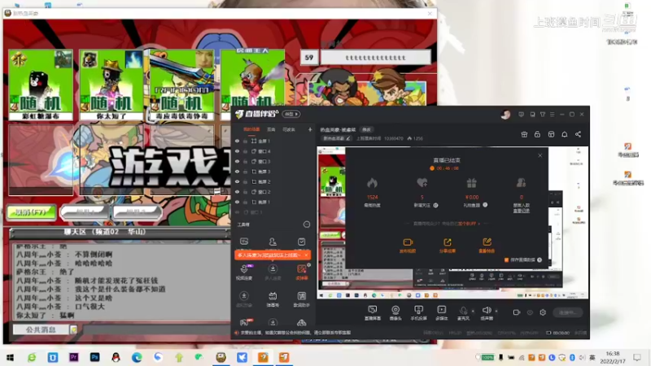This screenshot has height=366, width=651.
Task: Add a multimedia source in the bottom bar
Action: click(x=441, y=312)
